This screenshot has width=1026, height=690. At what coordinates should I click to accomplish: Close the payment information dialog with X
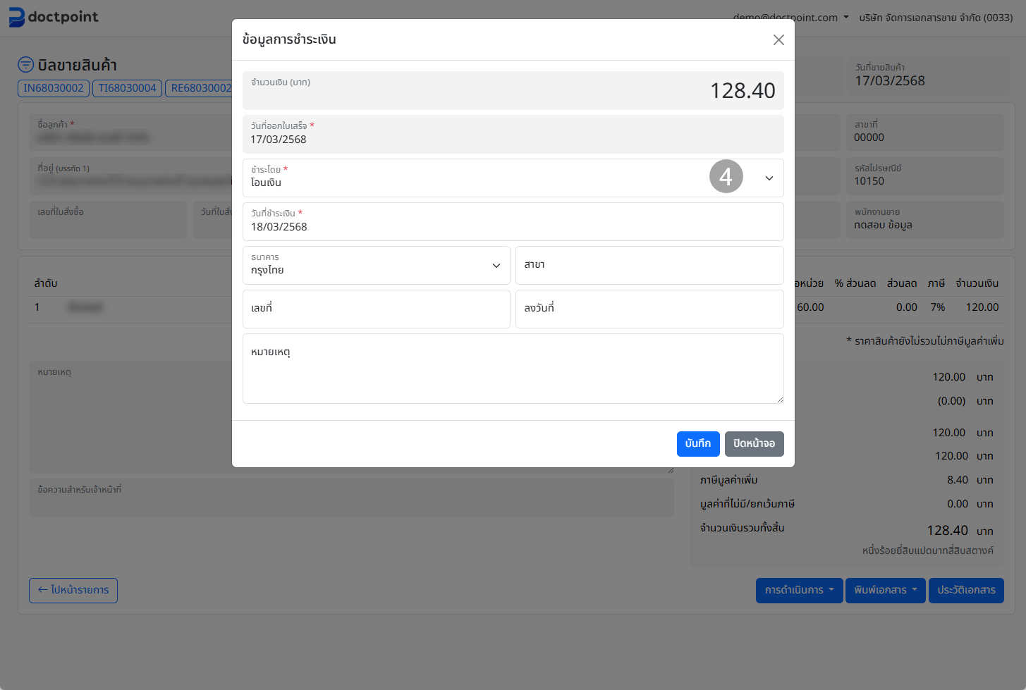[x=778, y=40]
